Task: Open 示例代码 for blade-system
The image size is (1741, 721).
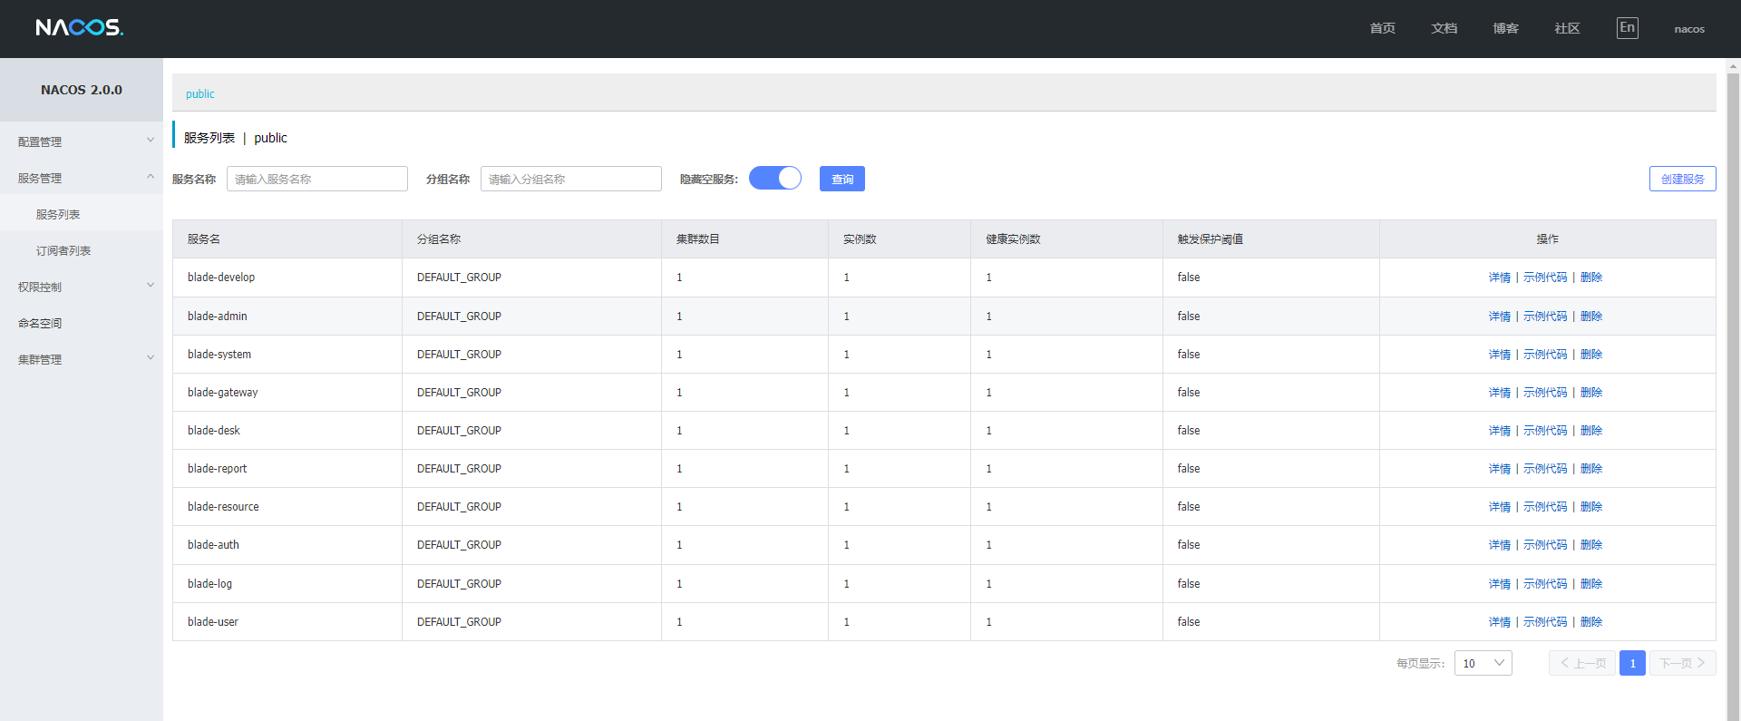Action: pyautogui.click(x=1545, y=355)
